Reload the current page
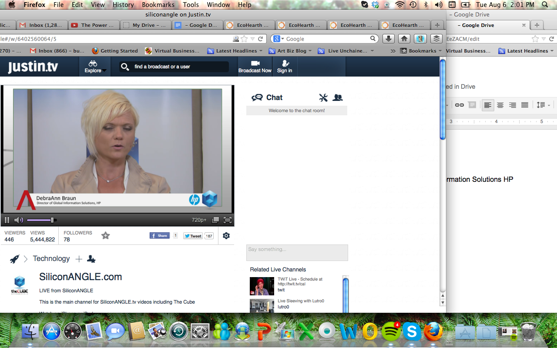Viewport: 557px width, 348px height. (261, 39)
